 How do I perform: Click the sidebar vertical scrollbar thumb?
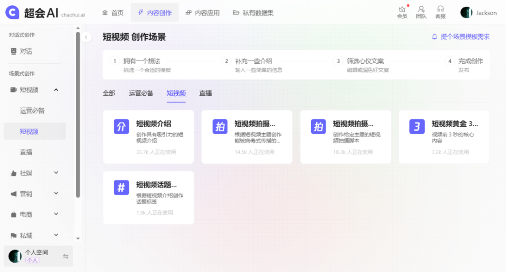(x=78, y=115)
